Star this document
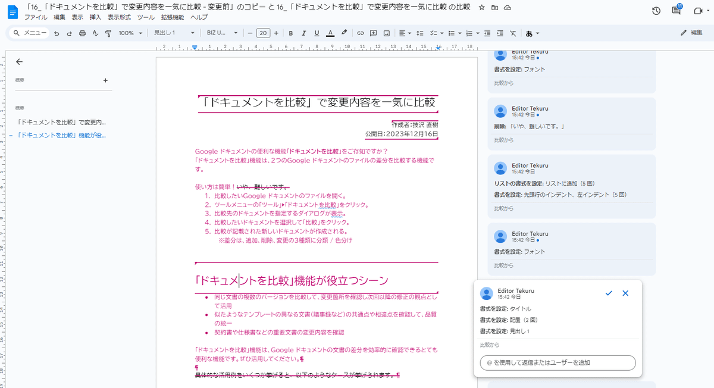 (481, 8)
